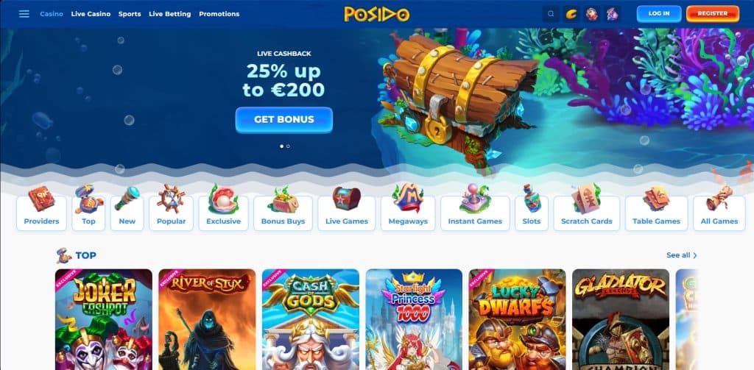Click the search magnifier icon
754x370 pixels.
pos(551,14)
